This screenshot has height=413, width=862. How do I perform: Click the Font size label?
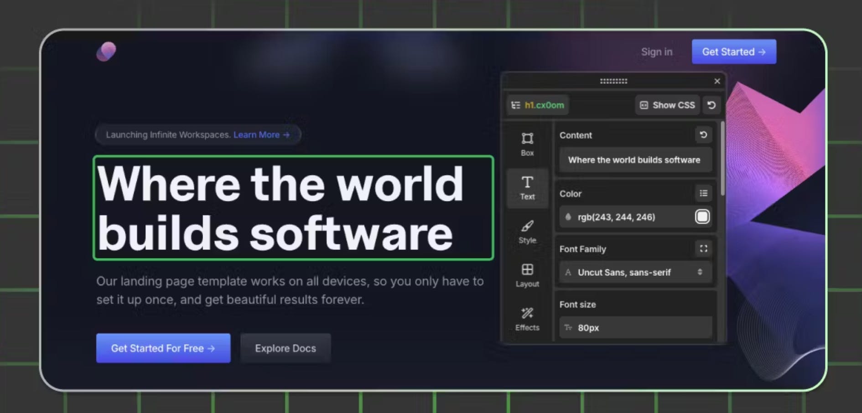point(577,305)
